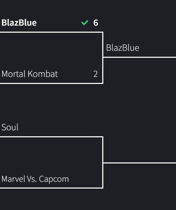Click the green winner checkmark beside BlazBlue

[x=85, y=23]
